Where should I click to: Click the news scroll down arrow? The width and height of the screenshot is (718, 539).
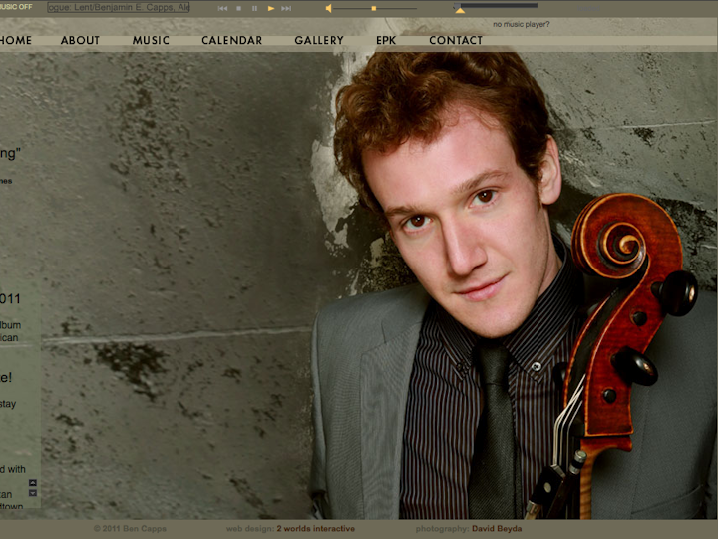point(33,493)
